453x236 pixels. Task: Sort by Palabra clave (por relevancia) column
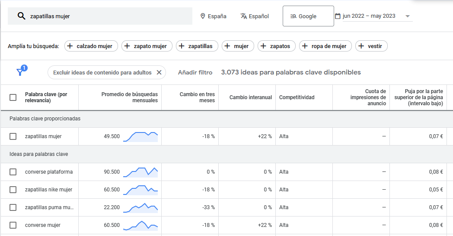click(46, 97)
